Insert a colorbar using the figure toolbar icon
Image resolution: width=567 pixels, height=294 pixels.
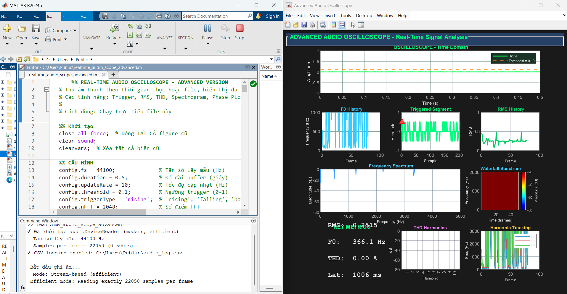click(334, 25)
